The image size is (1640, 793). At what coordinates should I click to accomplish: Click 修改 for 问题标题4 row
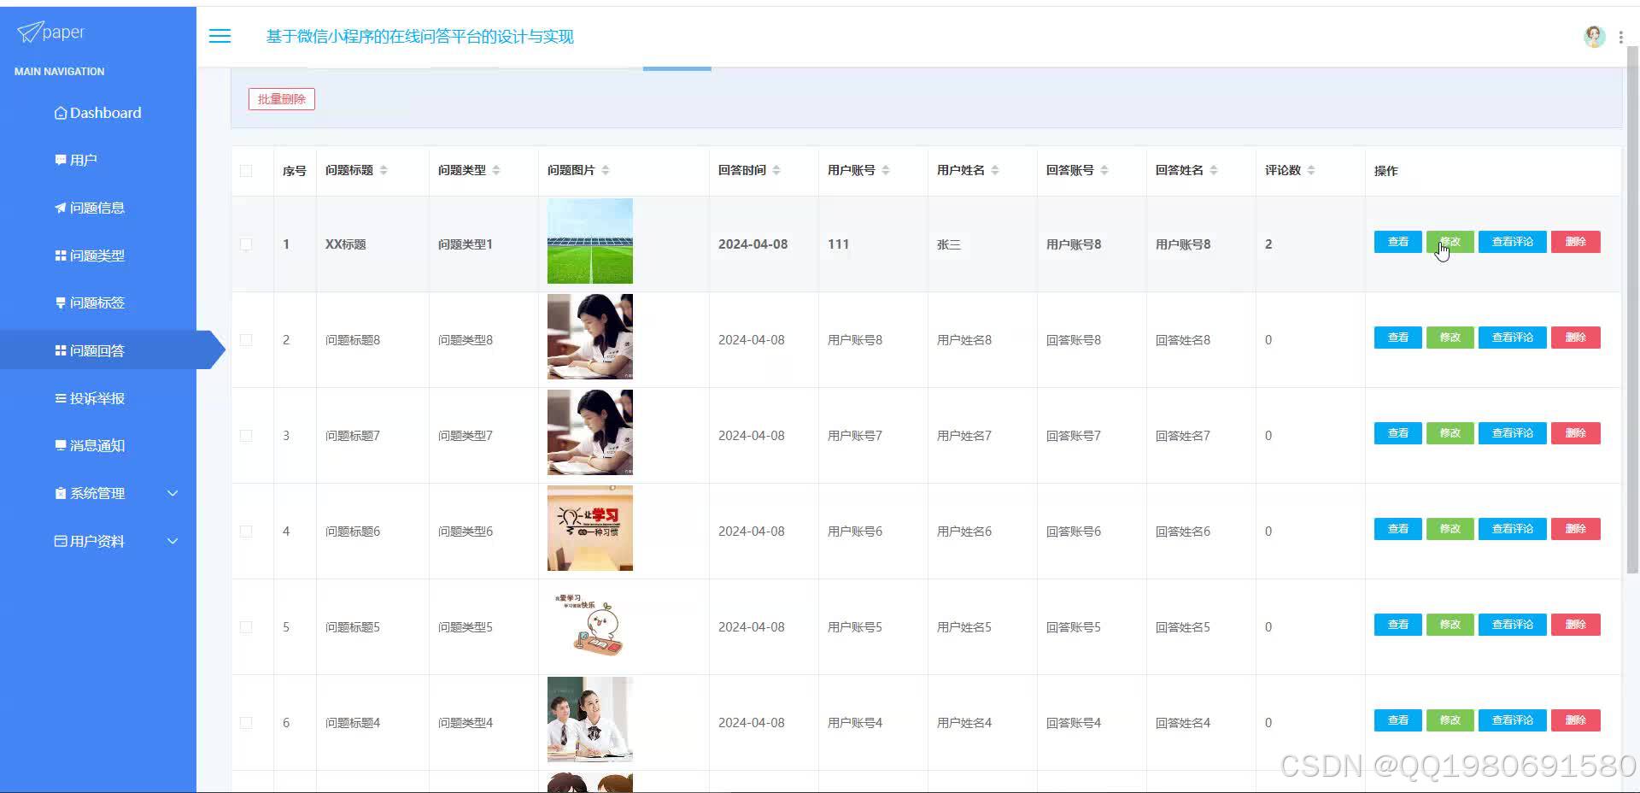[x=1450, y=720]
